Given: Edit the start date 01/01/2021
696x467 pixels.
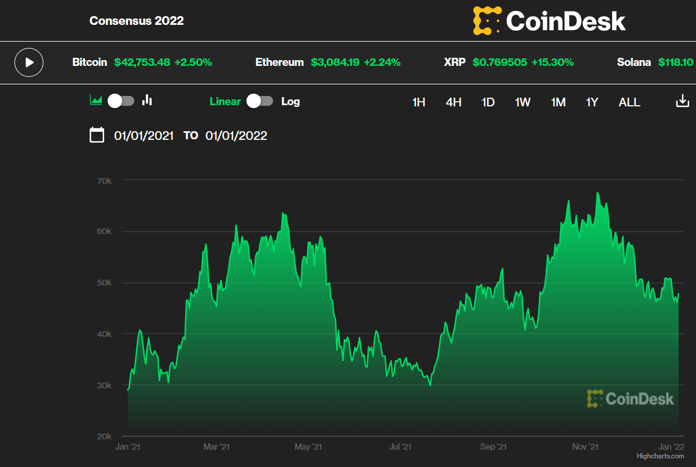Looking at the screenshot, I should (144, 136).
